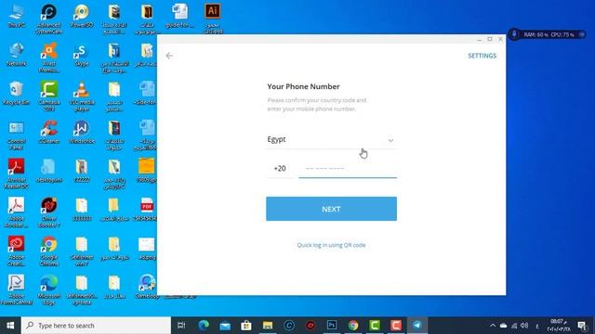Click the NEXT button
The width and height of the screenshot is (595, 334).
[x=331, y=209]
